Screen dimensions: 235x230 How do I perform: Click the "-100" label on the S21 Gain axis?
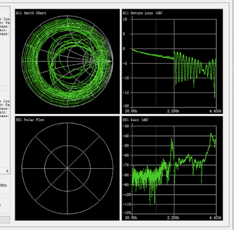[x=127, y=195]
